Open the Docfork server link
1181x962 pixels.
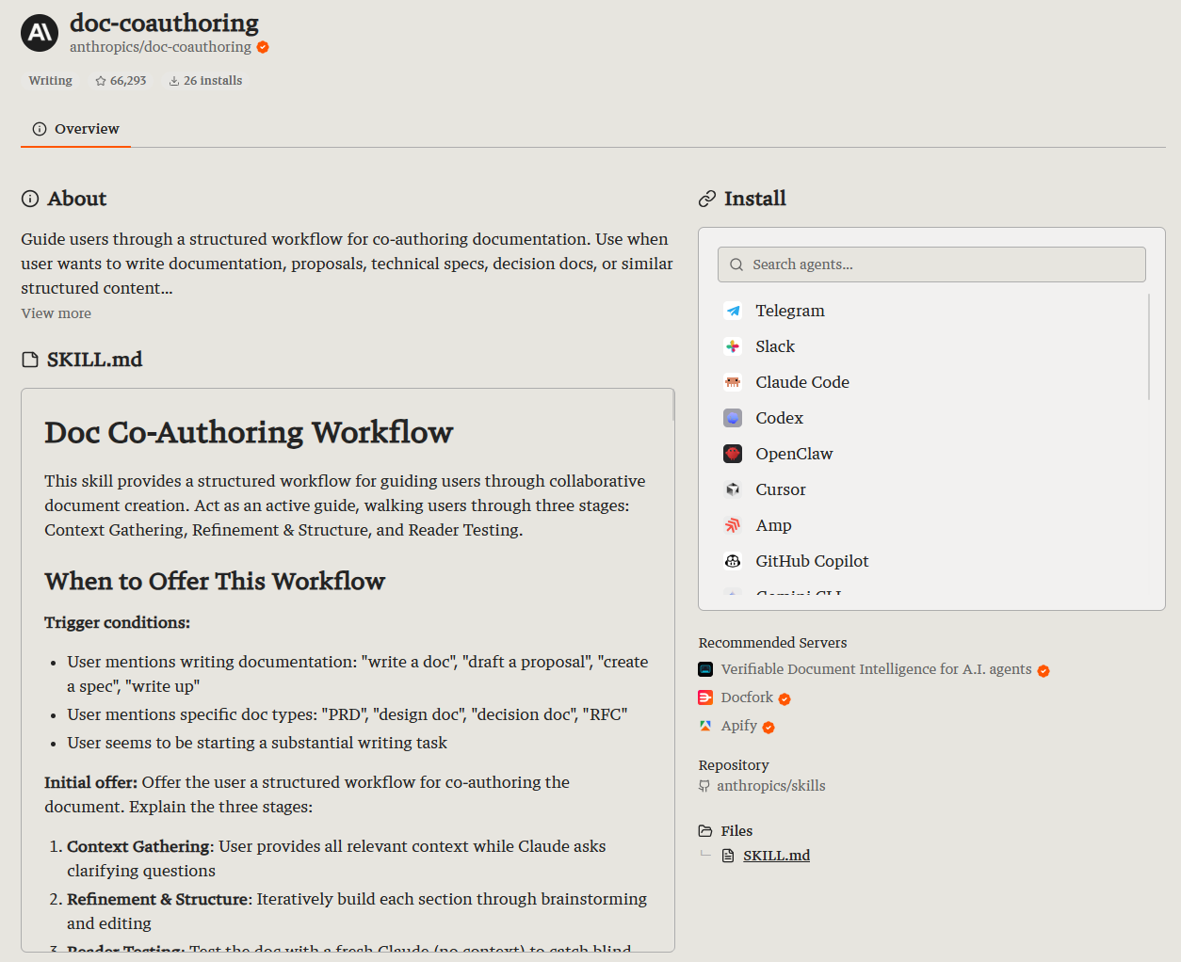point(747,697)
